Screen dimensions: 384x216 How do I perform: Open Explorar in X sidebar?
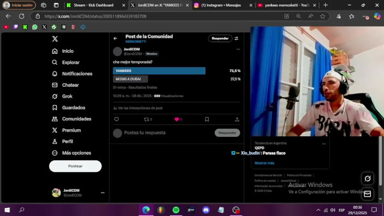[x=66, y=62]
